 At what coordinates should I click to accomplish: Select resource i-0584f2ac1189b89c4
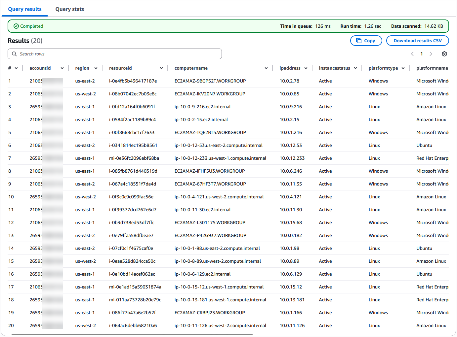coord(133,119)
